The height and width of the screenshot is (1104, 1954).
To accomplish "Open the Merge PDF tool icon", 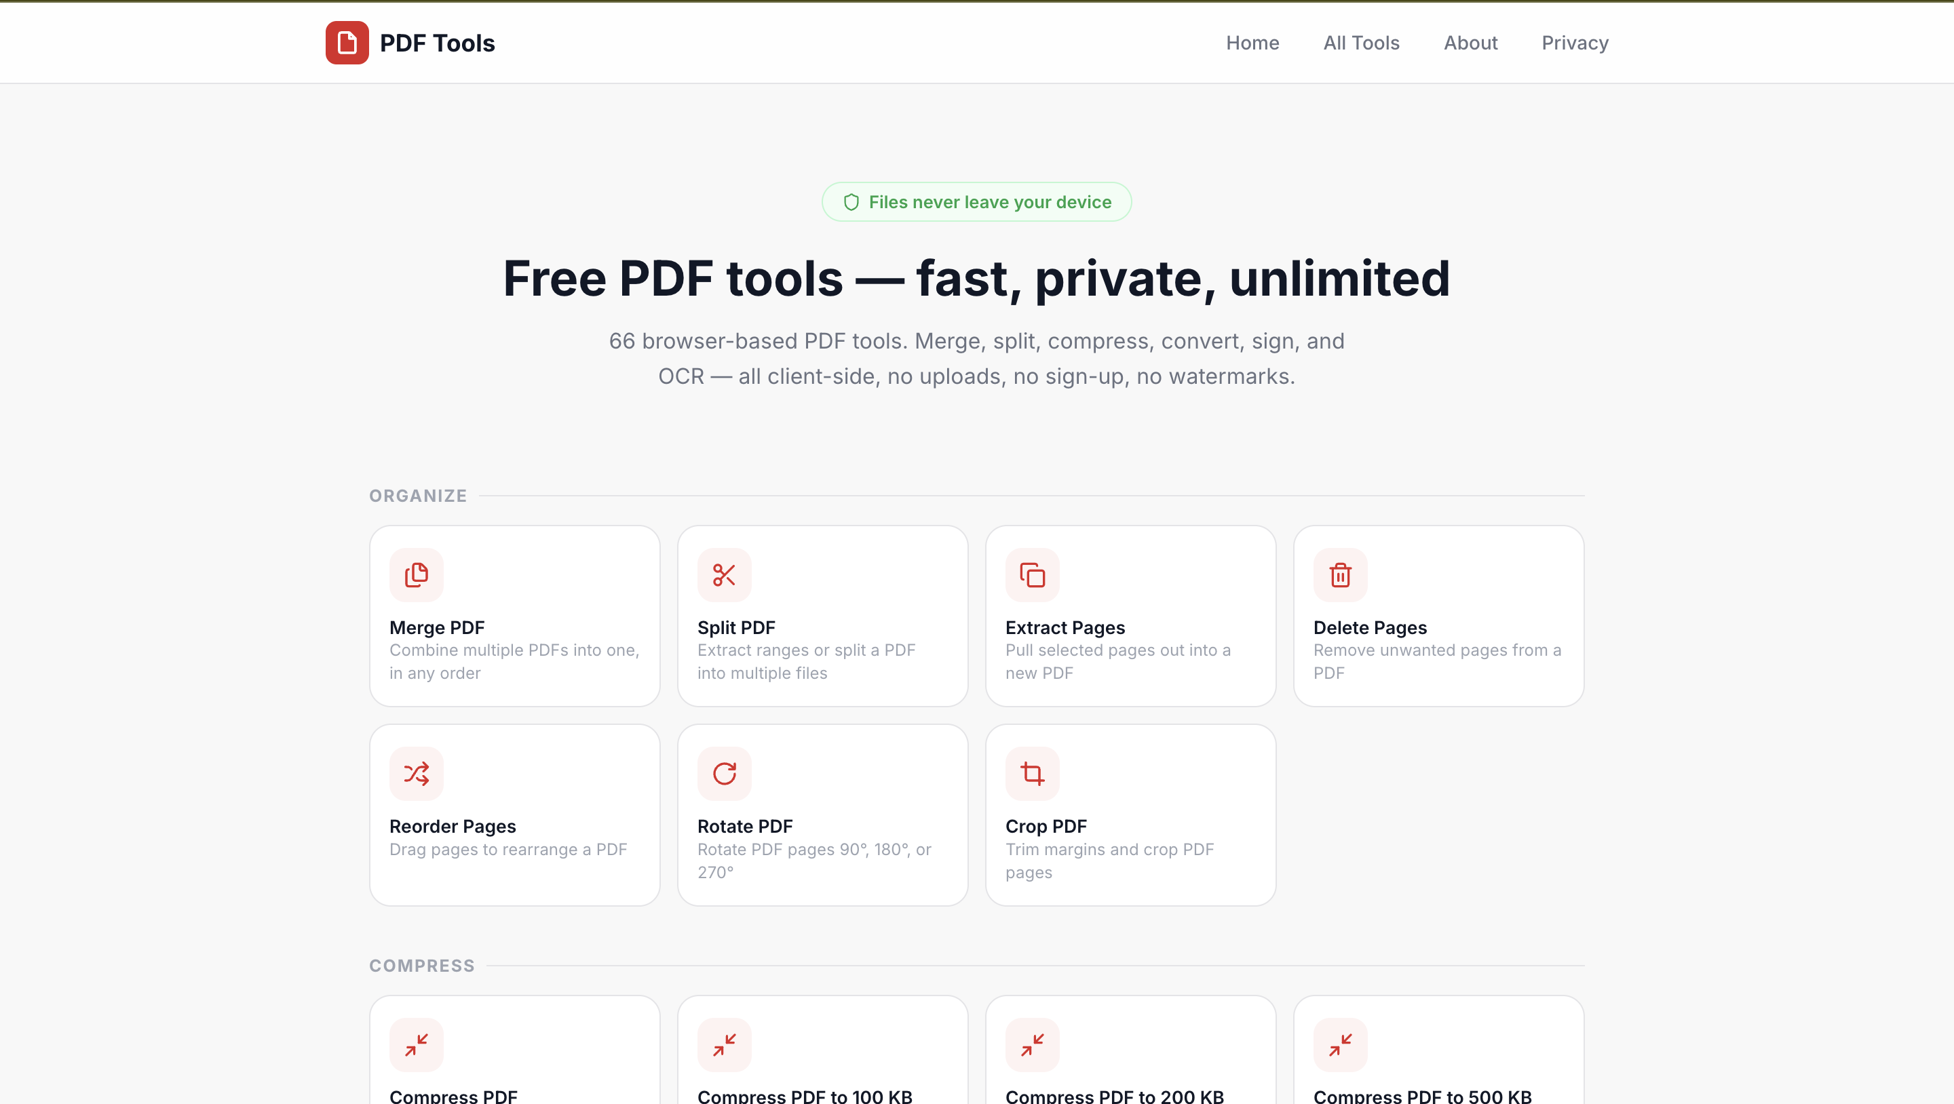I will click(417, 575).
